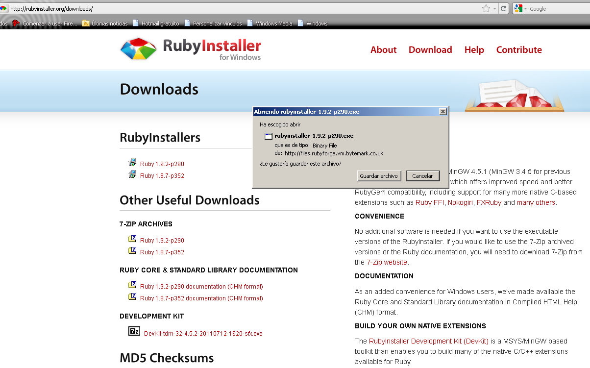Download Ruby 1.8.7-p352 7-Zip archive
The width and height of the screenshot is (590, 368).
[162, 252]
